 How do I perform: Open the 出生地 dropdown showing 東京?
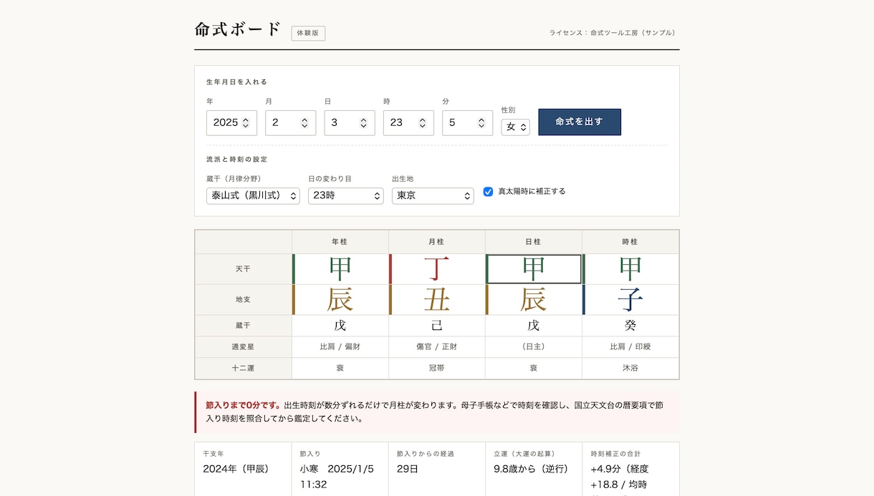click(x=433, y=195)
